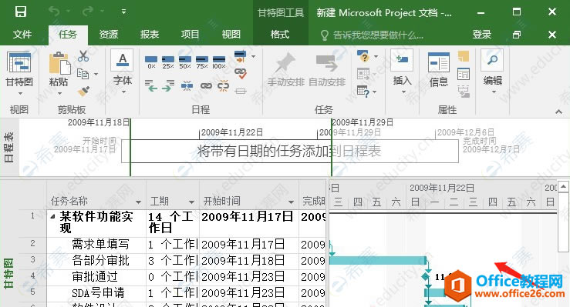Mark task 50% complete
Viewport: 570px width, 307px height.
click(185, 62)
